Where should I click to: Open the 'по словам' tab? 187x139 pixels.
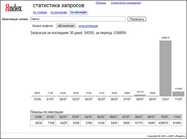coord(40,12)
